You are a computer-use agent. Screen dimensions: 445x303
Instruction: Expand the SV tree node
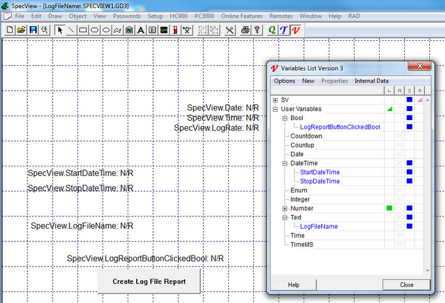coord(275,100)
